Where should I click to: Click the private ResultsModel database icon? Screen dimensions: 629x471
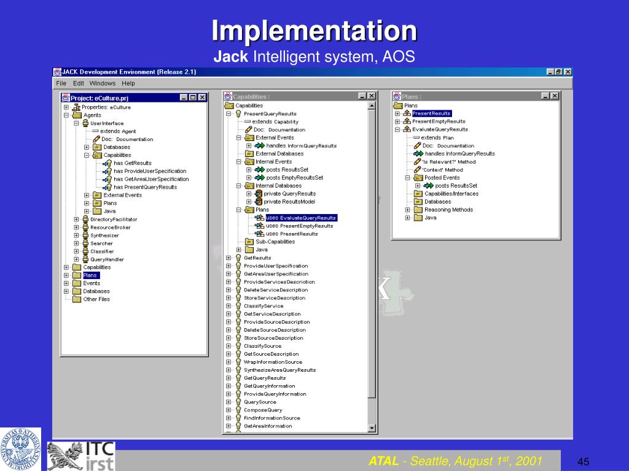click(x=259, y=202)
